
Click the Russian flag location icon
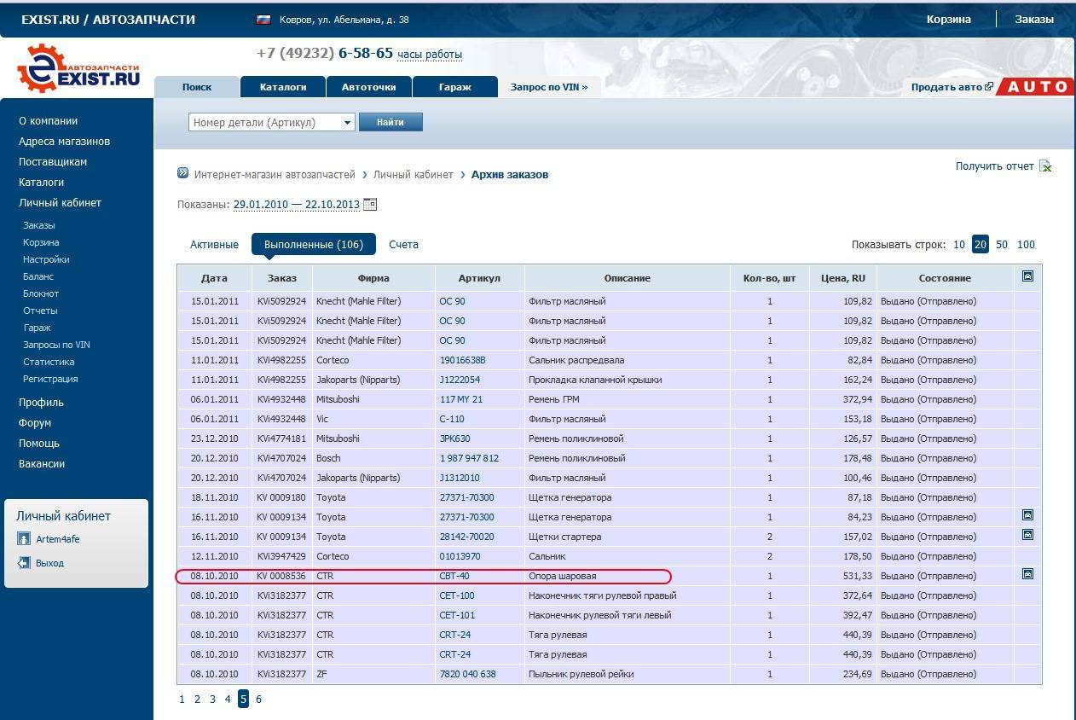click(x=263, y=20)
